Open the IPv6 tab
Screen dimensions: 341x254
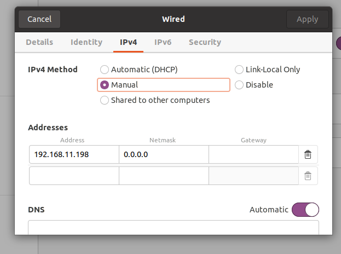[163, 42]
